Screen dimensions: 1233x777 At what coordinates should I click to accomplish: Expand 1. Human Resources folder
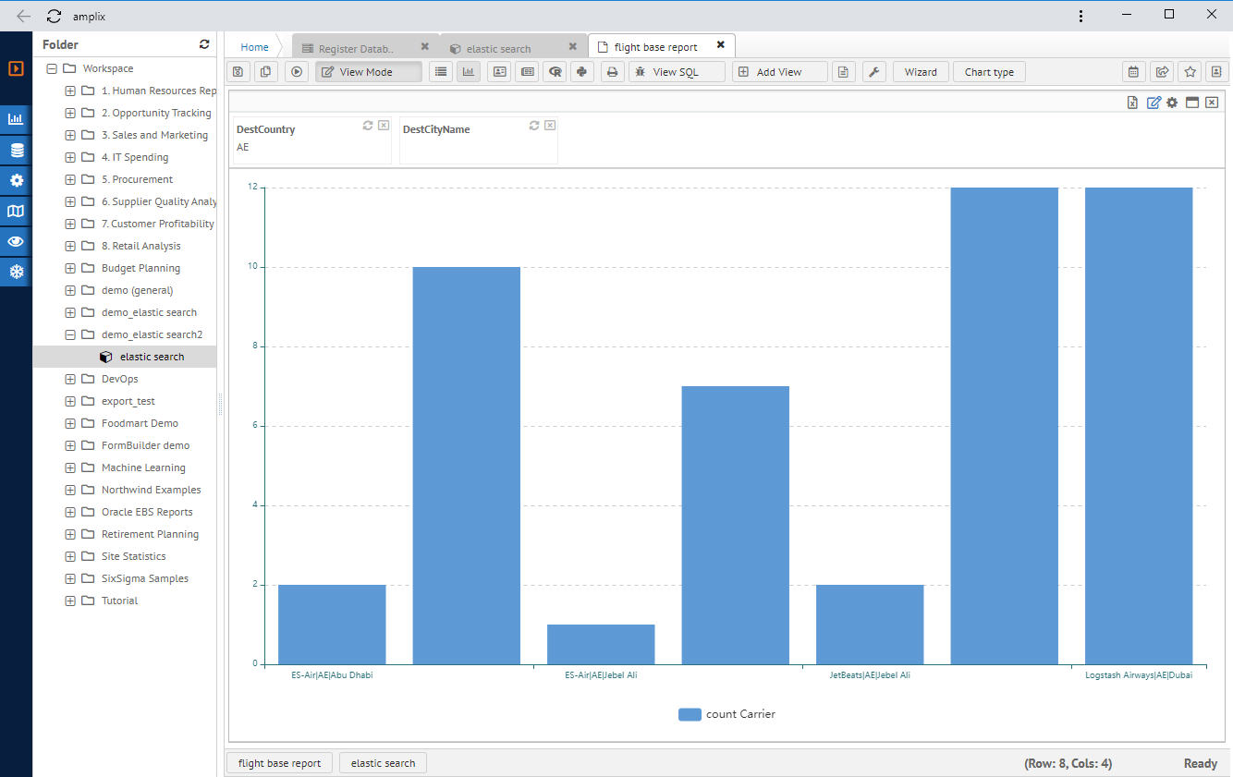click(70, 91)
